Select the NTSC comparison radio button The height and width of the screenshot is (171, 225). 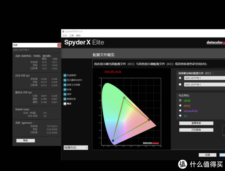[x=180, y=106]
